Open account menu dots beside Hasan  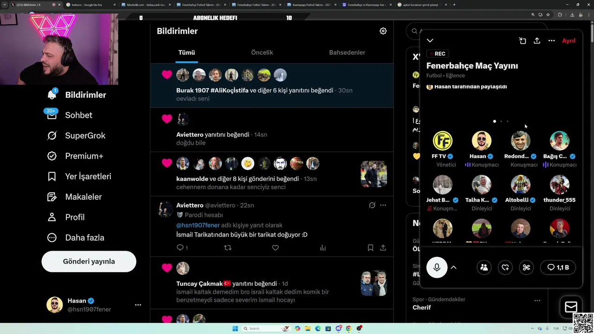(138, 305)
